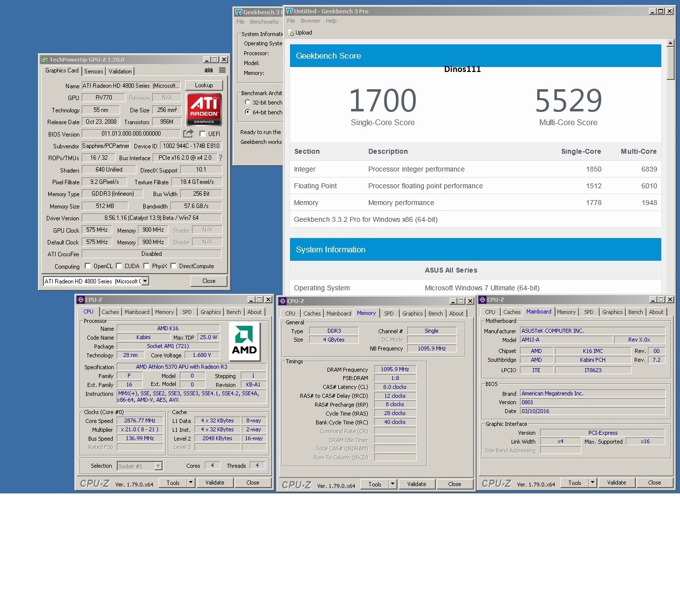Click the Core Speed value 2876.77 MHz

[x=140, y=420]
